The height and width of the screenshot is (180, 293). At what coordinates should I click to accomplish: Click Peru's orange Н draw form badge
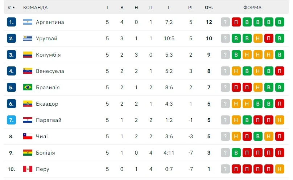(280, 169)
